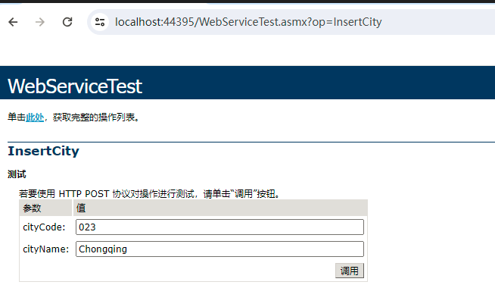Click the cityCode: parameter label
Viewport: 495px width, 285px height.
pyautogui.click(x=44, y=227)
